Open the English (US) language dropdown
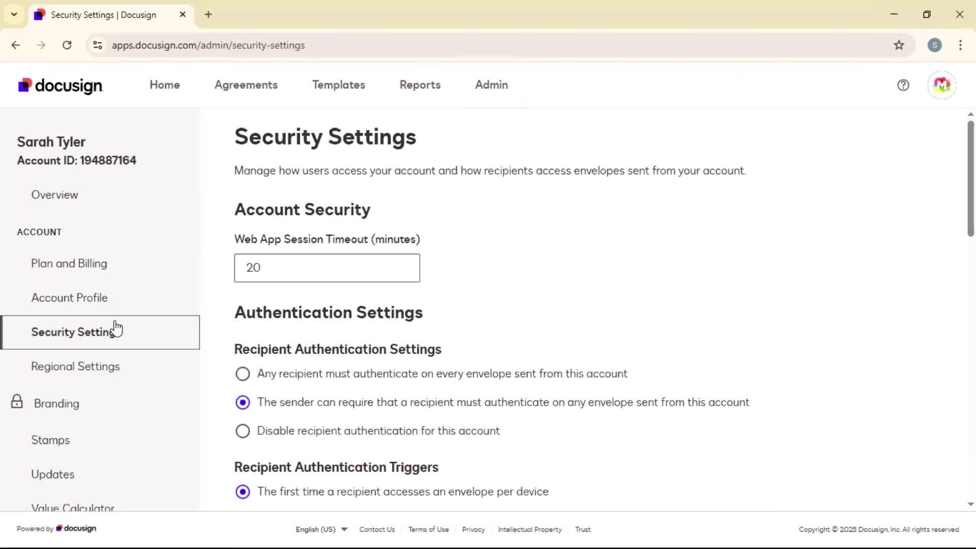This screenshot has height=549, width=976. click(x=321, y=529)
